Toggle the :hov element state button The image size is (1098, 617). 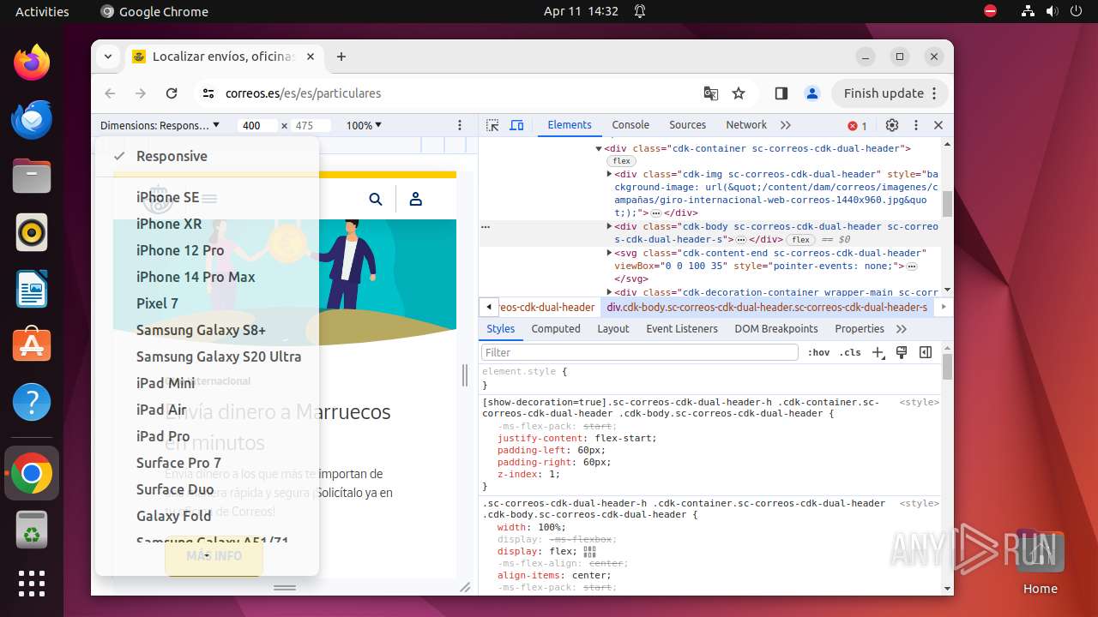819,352
